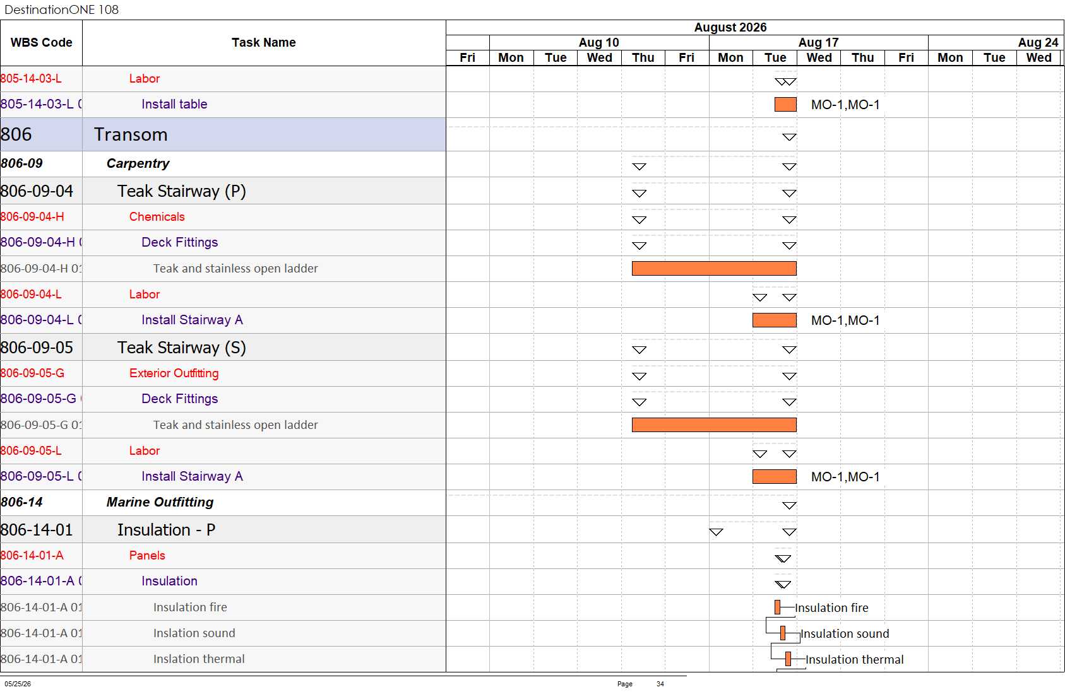Select the Aug 10 week header
Screen dimensions: 1065x692
[x=599, y=42]
